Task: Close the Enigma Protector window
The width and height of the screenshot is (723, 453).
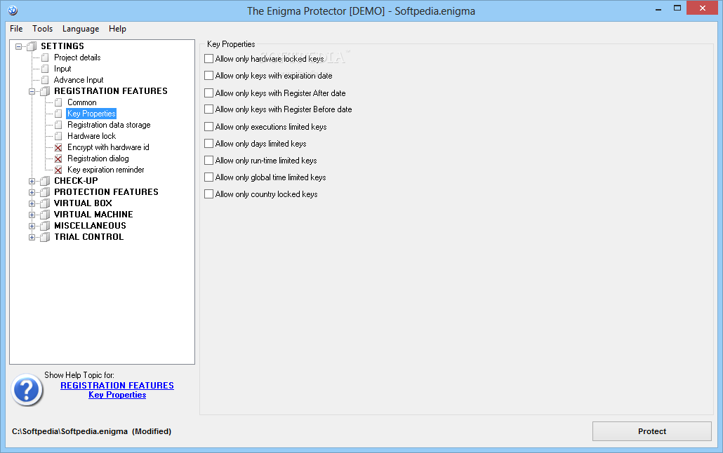Action: [x=702, y=8]
